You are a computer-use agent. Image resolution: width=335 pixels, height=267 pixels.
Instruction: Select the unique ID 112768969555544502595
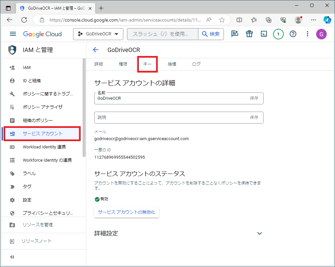pos(119,157)
